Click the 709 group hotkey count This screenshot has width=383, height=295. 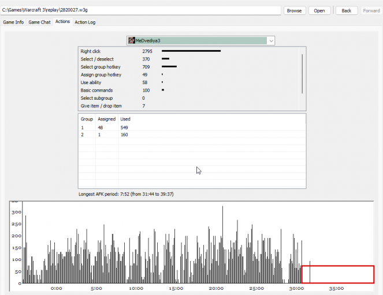146,67
